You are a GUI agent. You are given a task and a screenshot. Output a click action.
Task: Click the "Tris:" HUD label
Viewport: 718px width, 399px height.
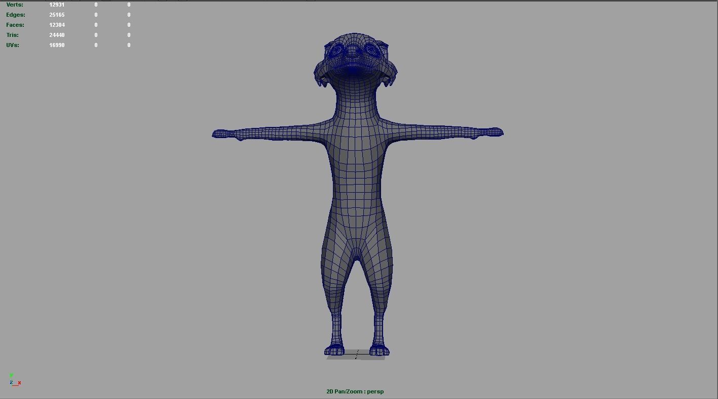(13, 35)
